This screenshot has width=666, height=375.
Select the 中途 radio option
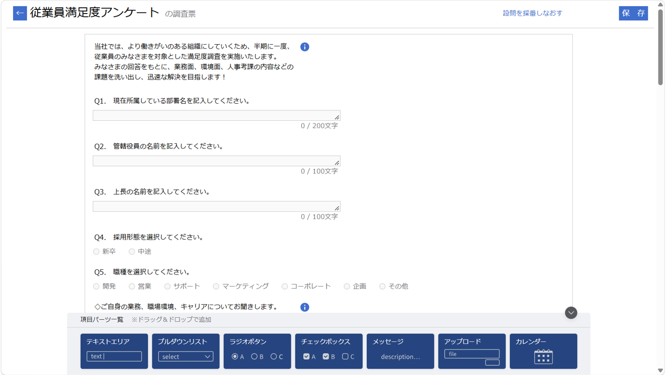point(132,252)
